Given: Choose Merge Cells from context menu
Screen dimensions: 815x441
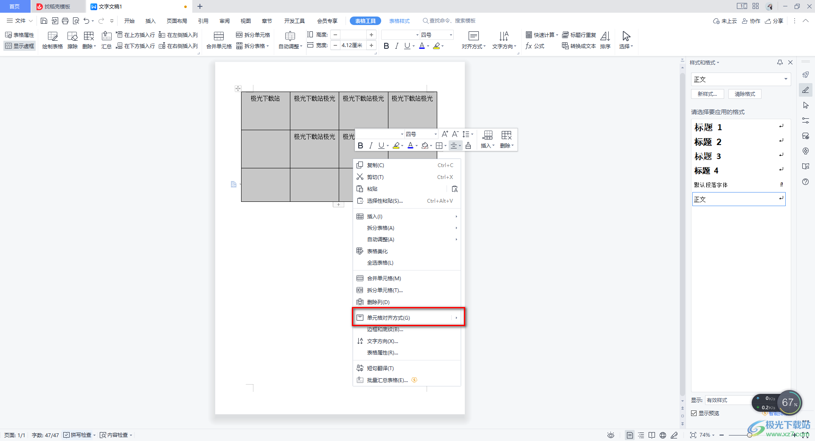Looking at the screenshot, I should click(407, 279).
